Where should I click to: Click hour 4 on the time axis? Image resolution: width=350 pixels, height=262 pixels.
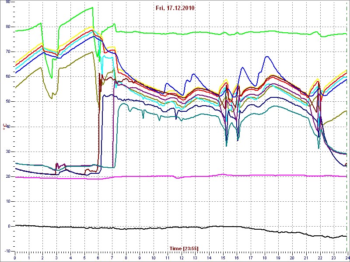[70, 258]
